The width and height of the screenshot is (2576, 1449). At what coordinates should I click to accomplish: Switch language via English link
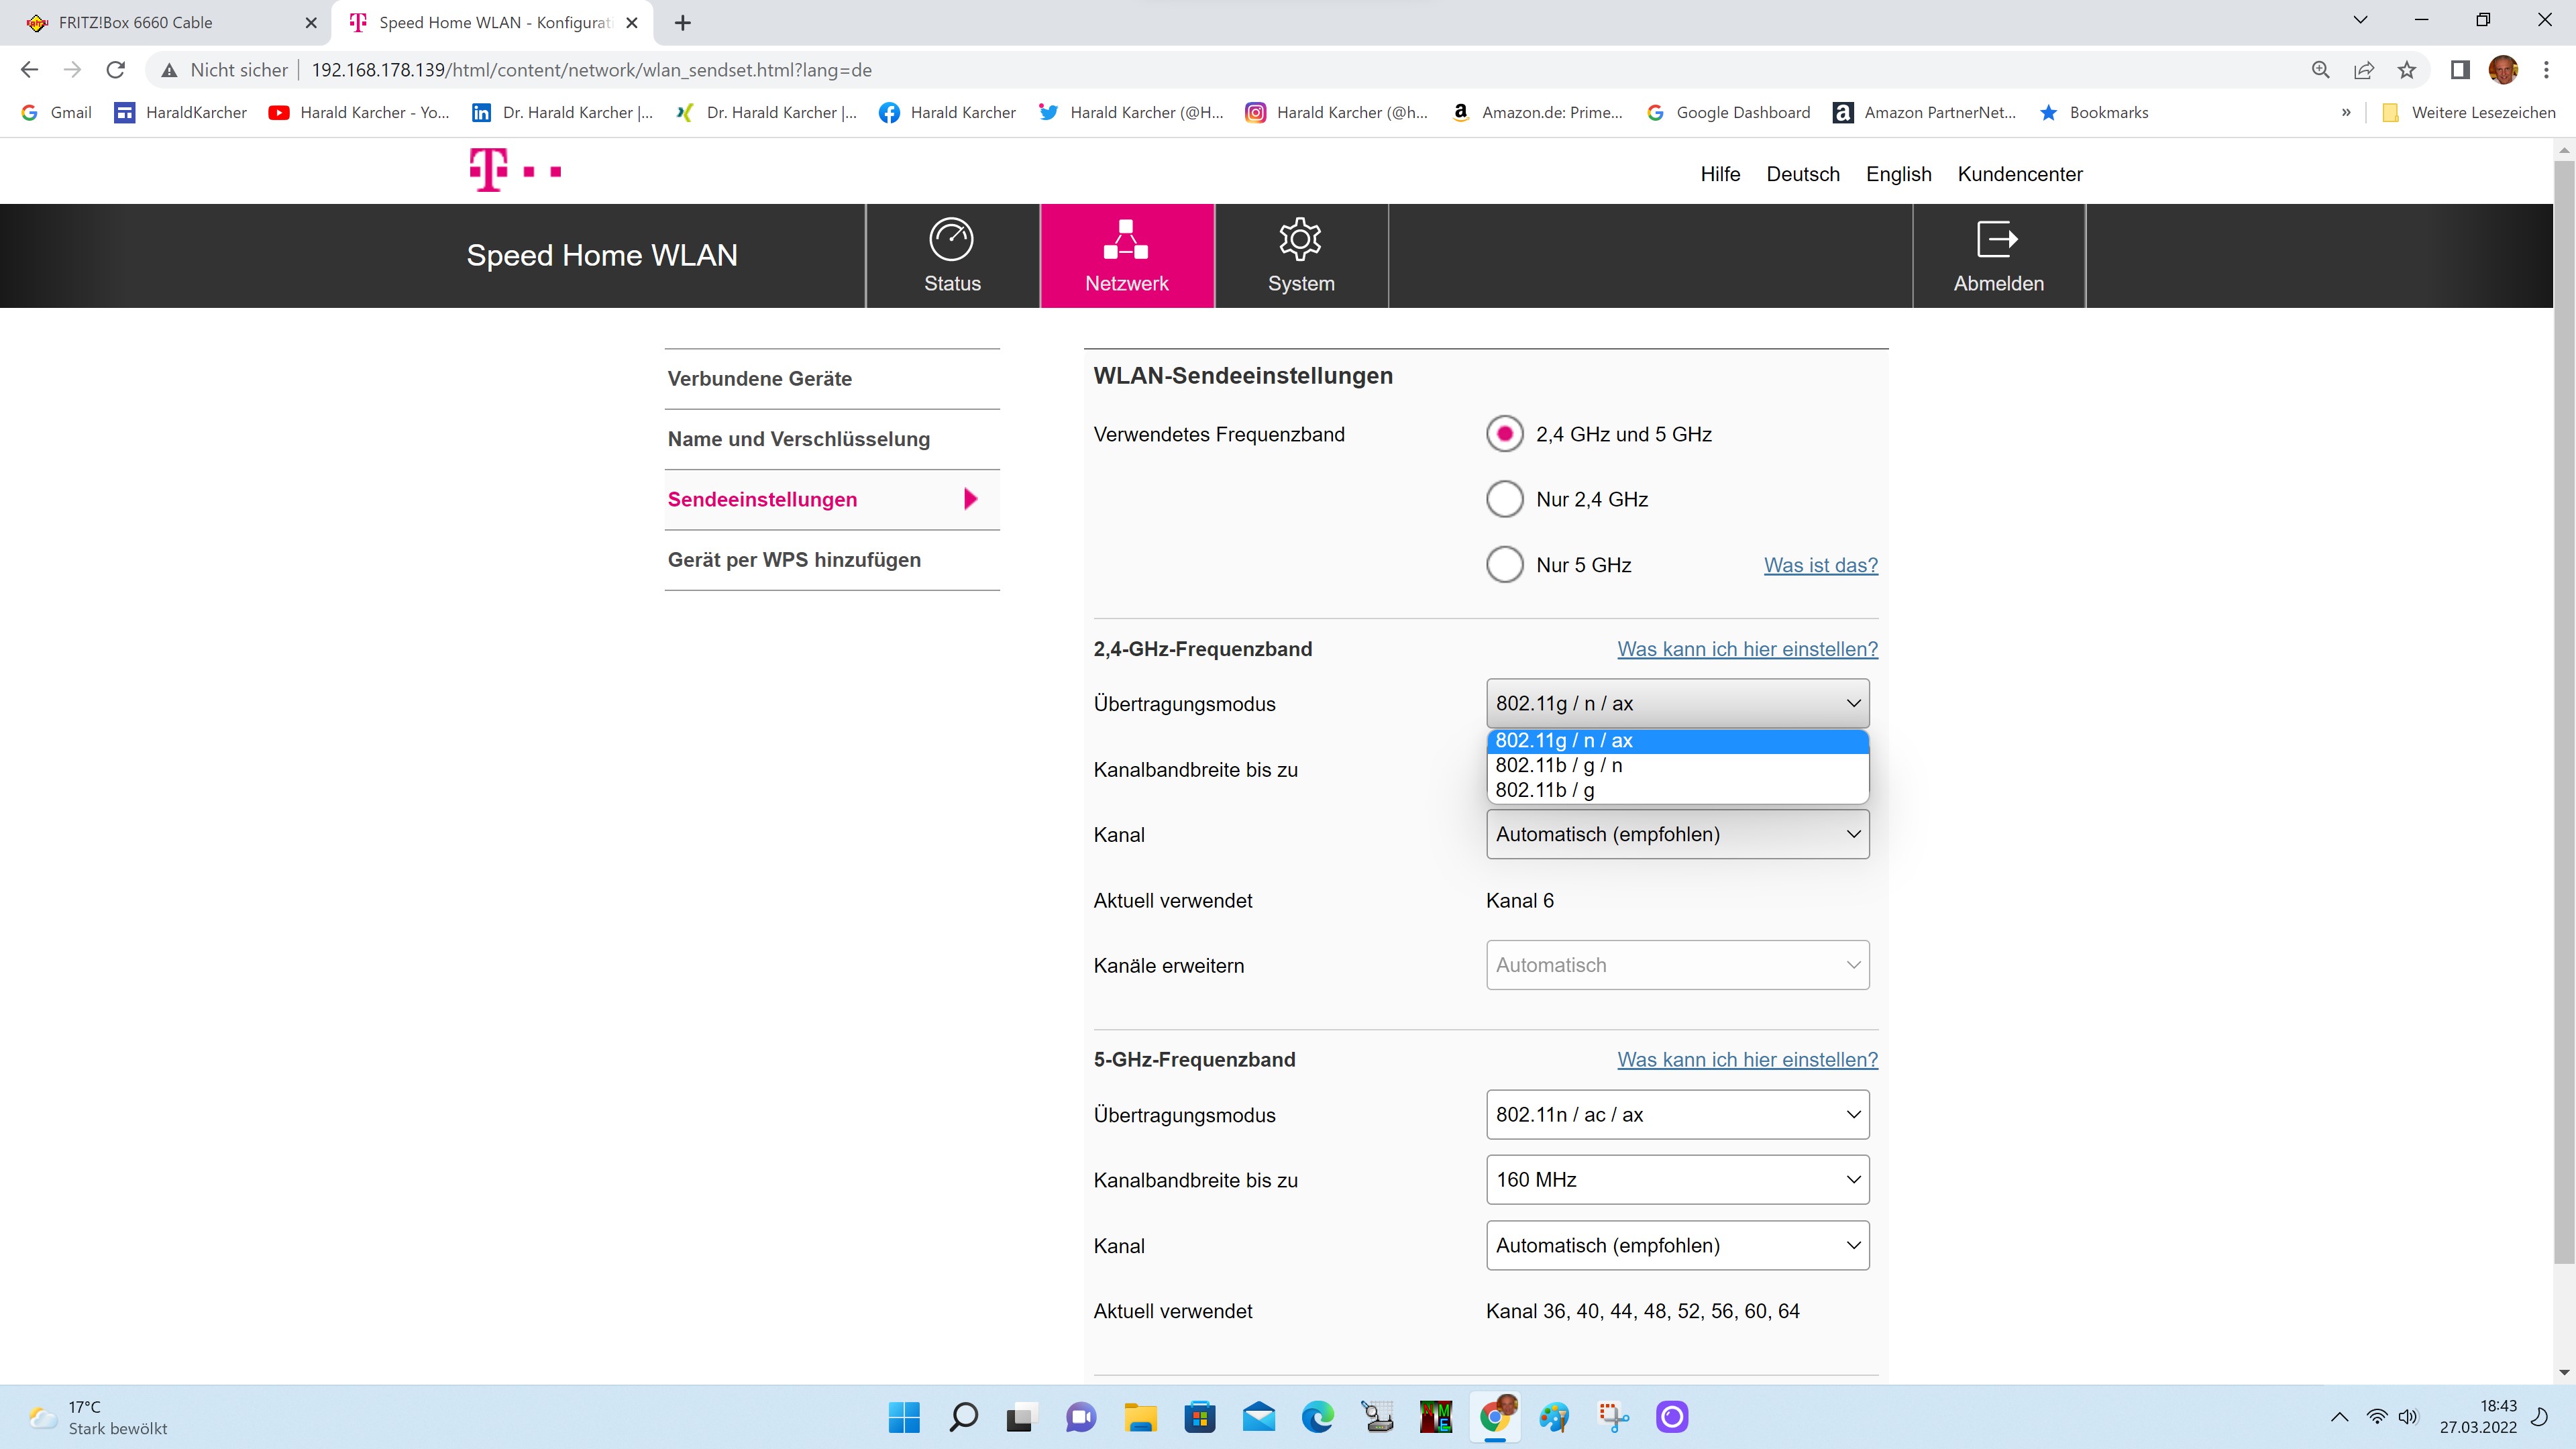click(x=1898, y=174)
